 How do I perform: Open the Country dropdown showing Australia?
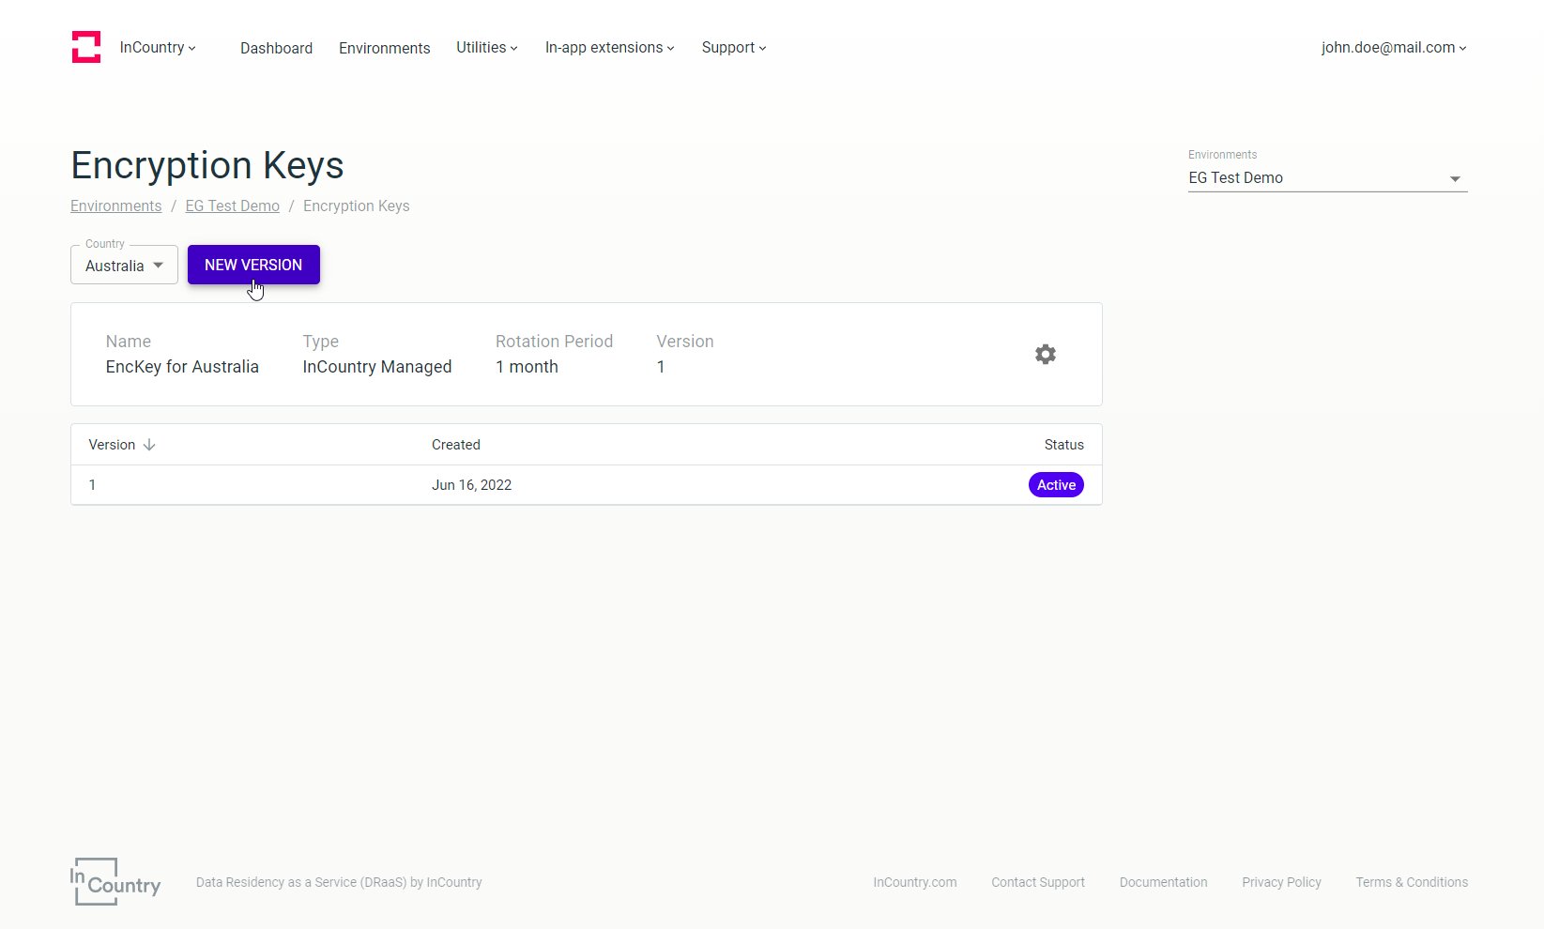tap(124, 265)
